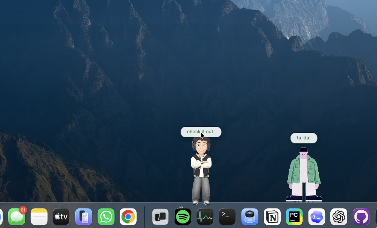Start WhatsApp from the Dock

click(106, 217)
